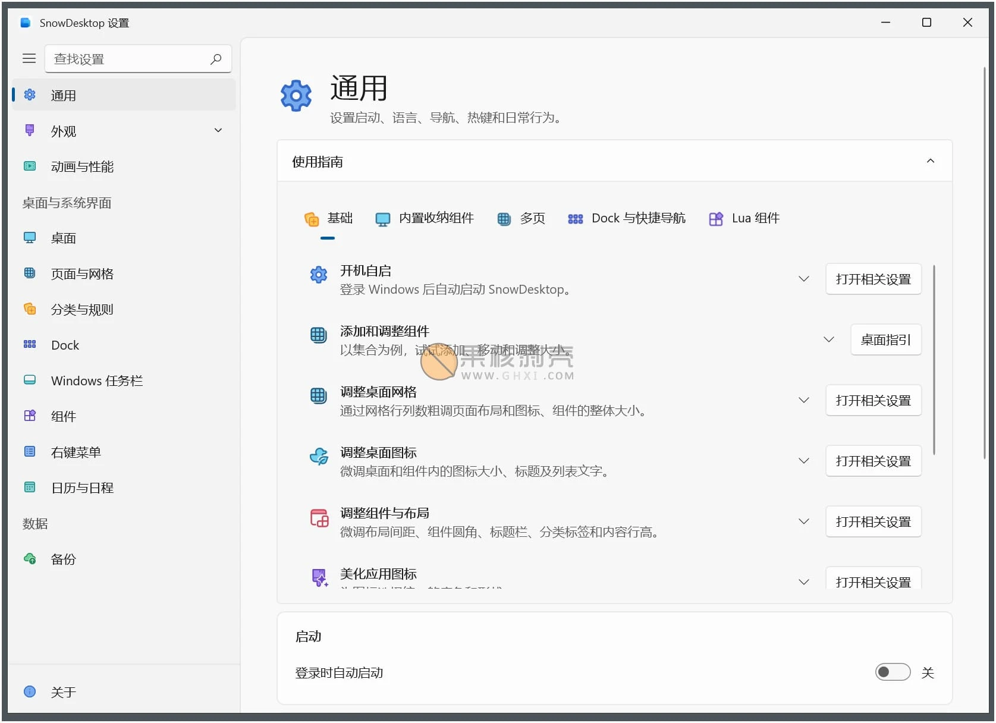The height and width of the screenshot is (723, 996).
Task: Click 打开相关设置 for 调整桌面图标
Action: [x=873, y=461]
